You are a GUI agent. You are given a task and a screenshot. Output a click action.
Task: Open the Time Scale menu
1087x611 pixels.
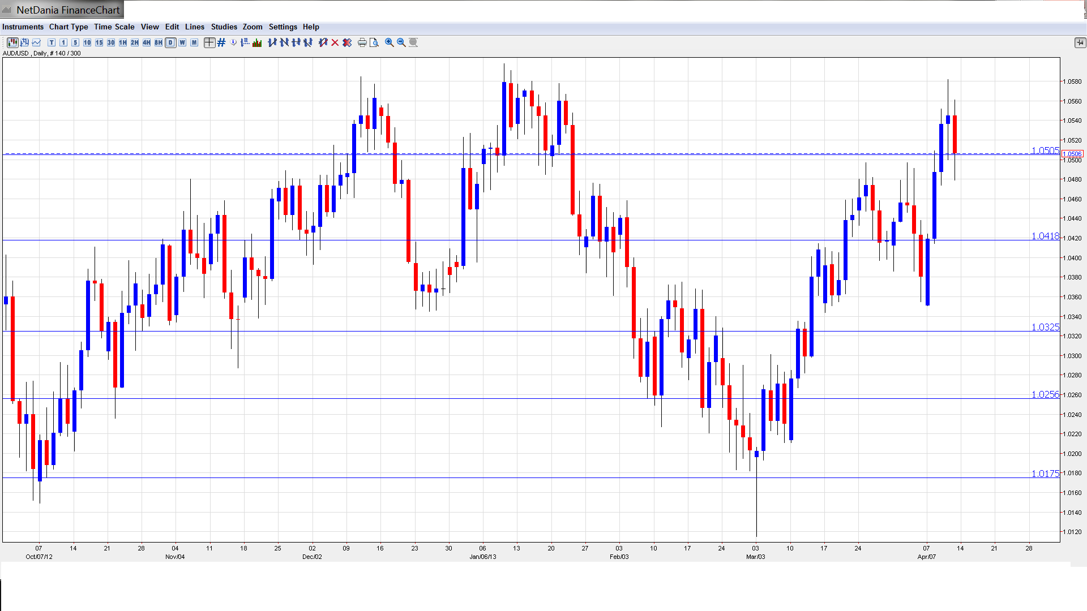pyautogui.click(x=114, y=27)
